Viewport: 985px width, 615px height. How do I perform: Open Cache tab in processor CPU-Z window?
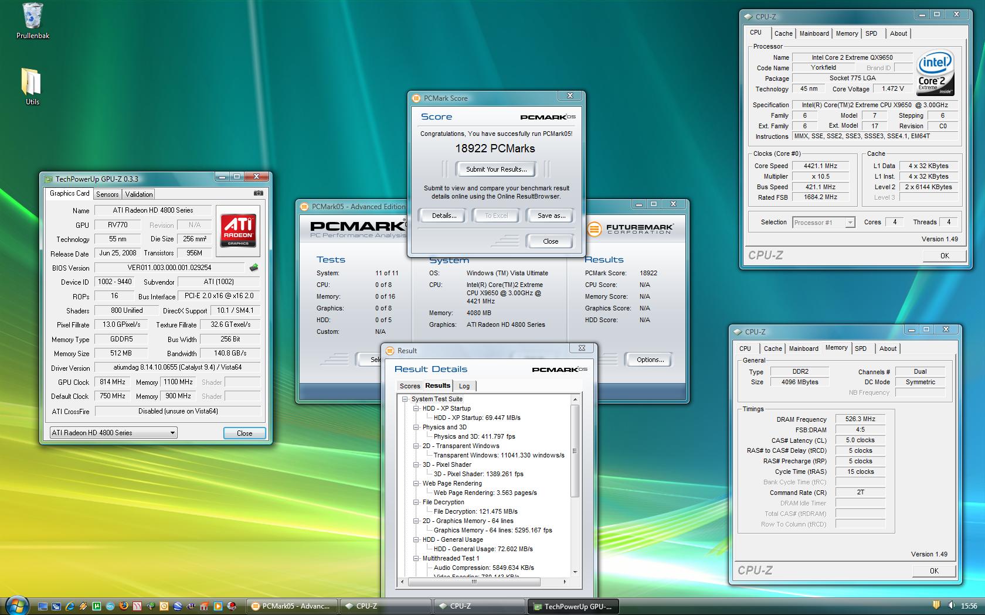point(783,33)
